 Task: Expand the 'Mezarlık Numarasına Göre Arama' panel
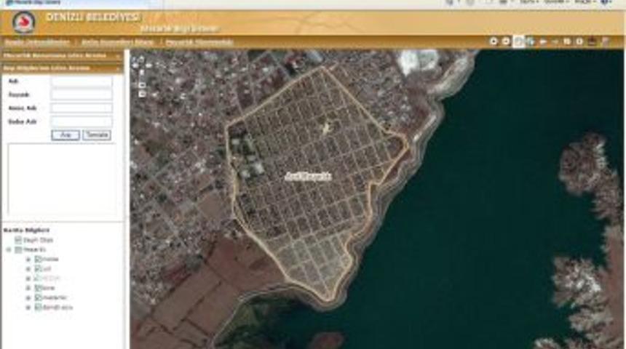(x=119, y=55)
